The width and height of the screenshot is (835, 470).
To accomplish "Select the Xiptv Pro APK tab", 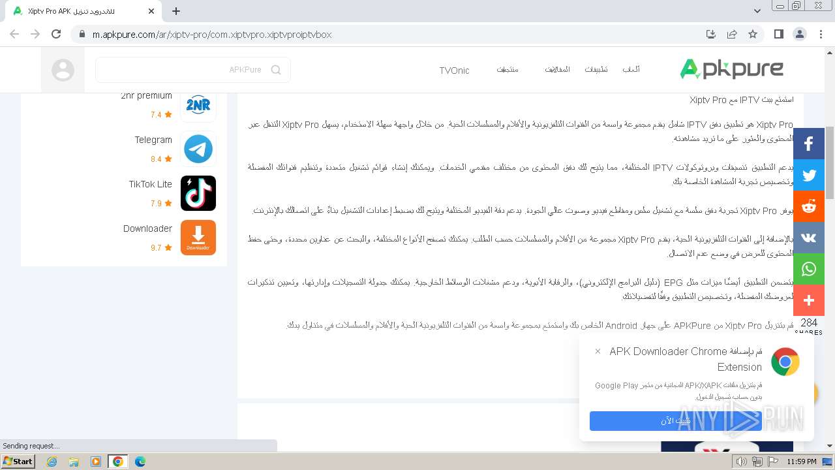I will 83,11.
